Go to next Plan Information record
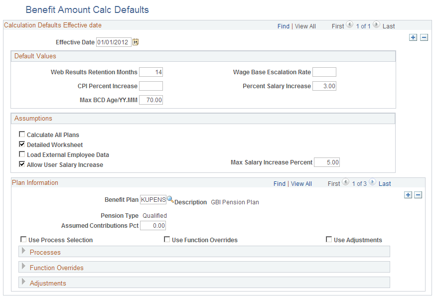This screenshot has width=436, height=299. pos(372,183)
